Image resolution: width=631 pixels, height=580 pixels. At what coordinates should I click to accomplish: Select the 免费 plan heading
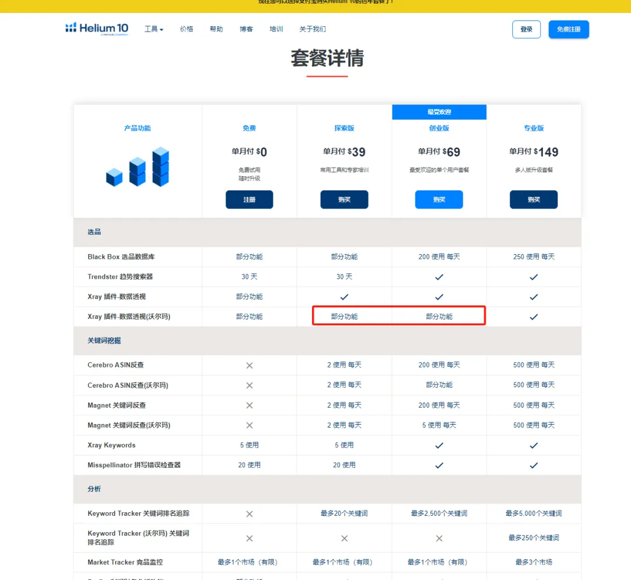click(249, 128)
